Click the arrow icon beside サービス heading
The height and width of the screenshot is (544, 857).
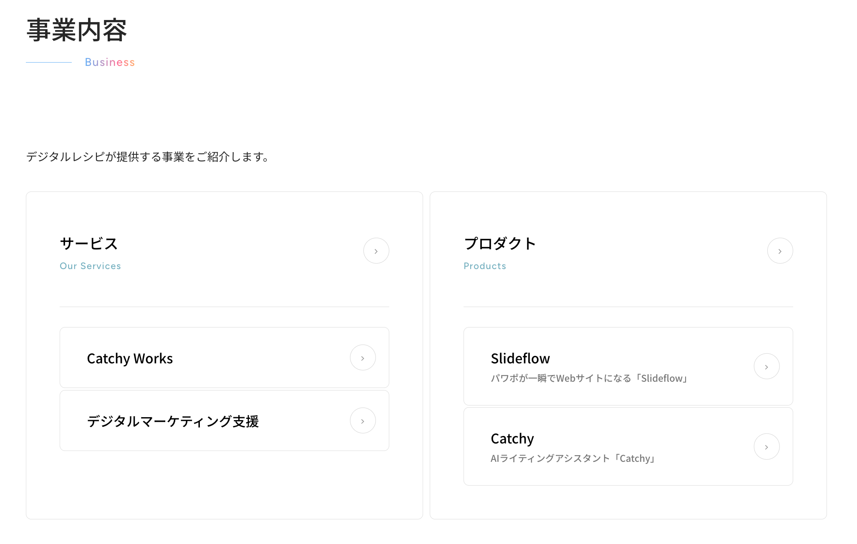(x=376, y=251)
